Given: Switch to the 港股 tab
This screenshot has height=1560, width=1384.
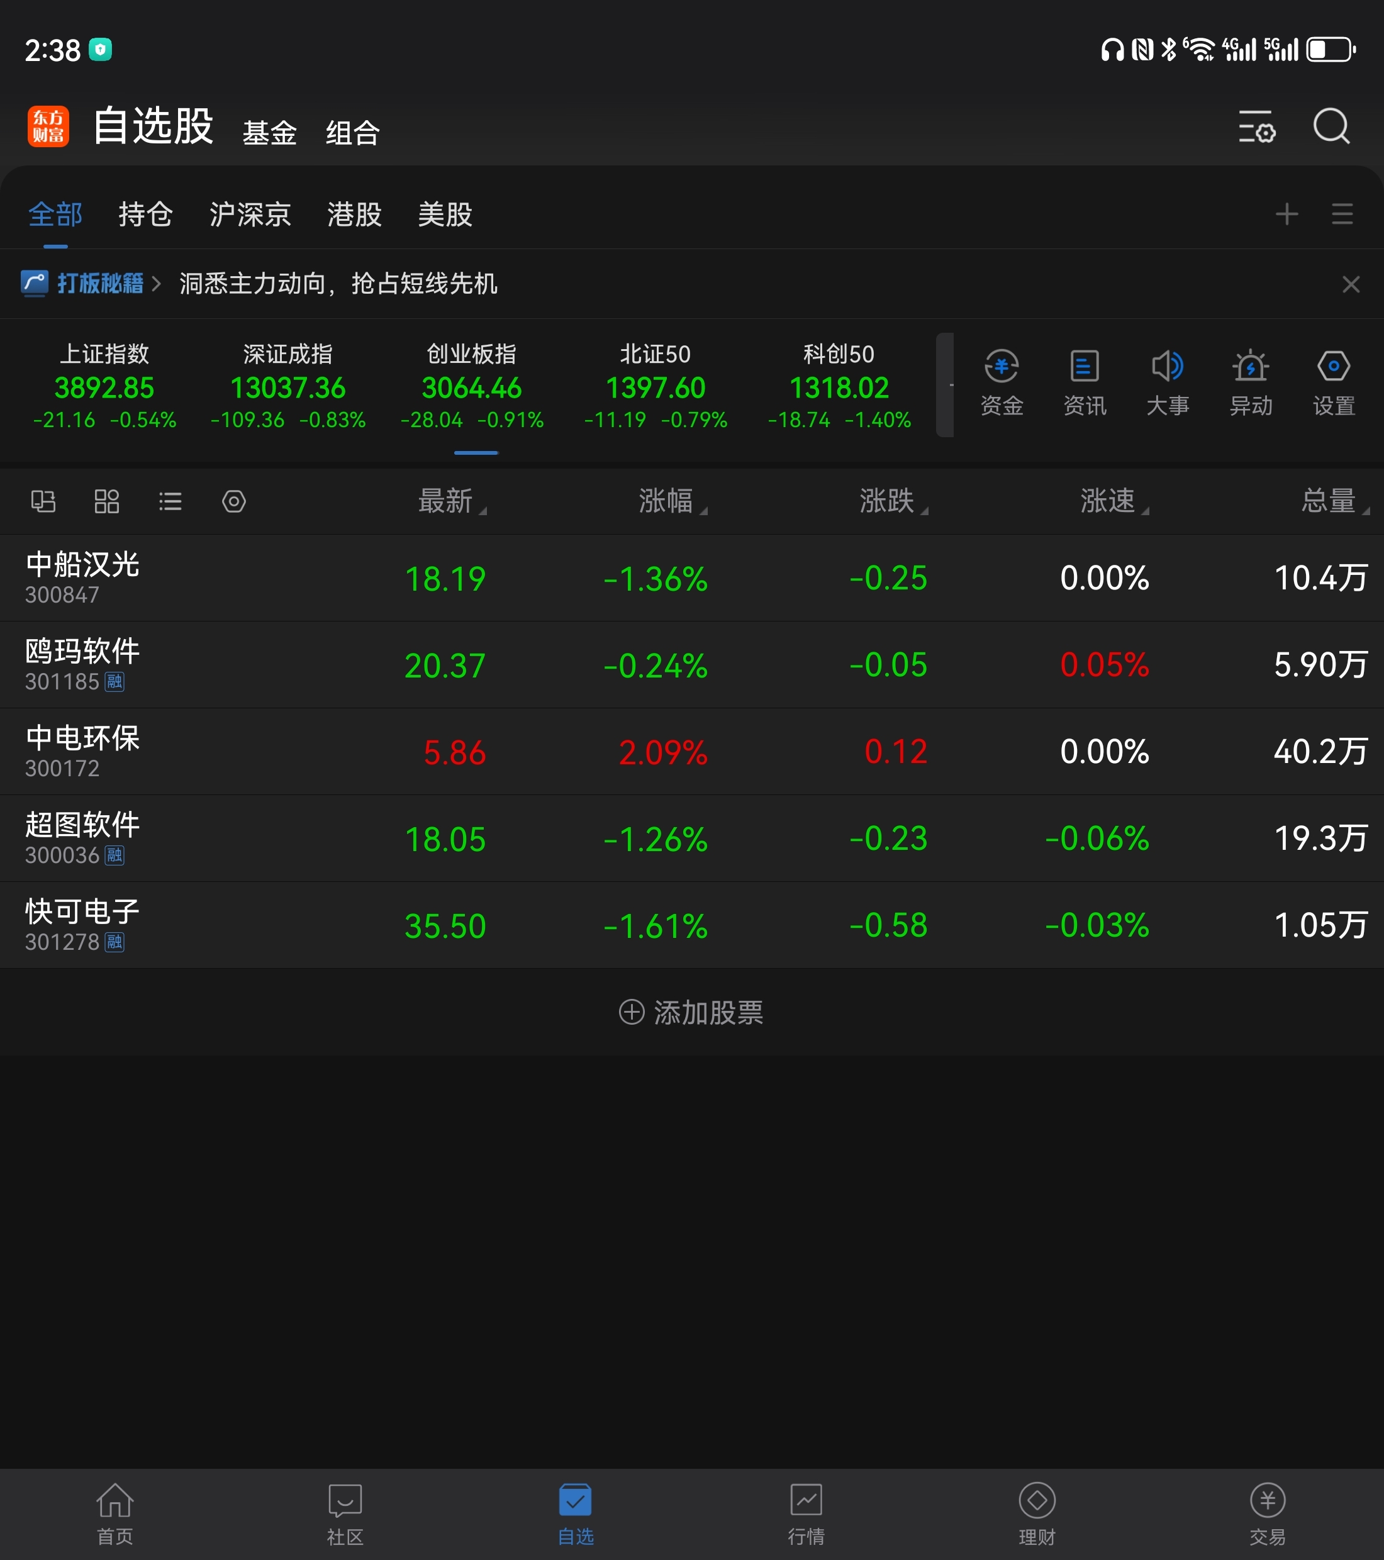Looking at the screenshot, I should point(354,214).
